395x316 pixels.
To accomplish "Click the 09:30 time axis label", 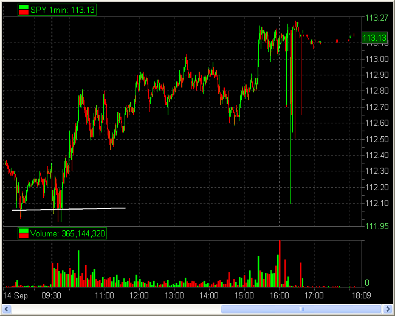I will point(52,295).
